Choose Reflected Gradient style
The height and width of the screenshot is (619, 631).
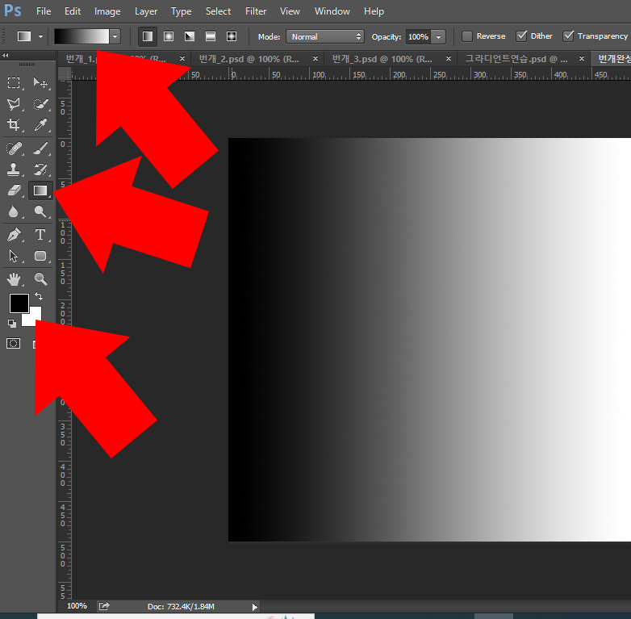click(211, 36)
